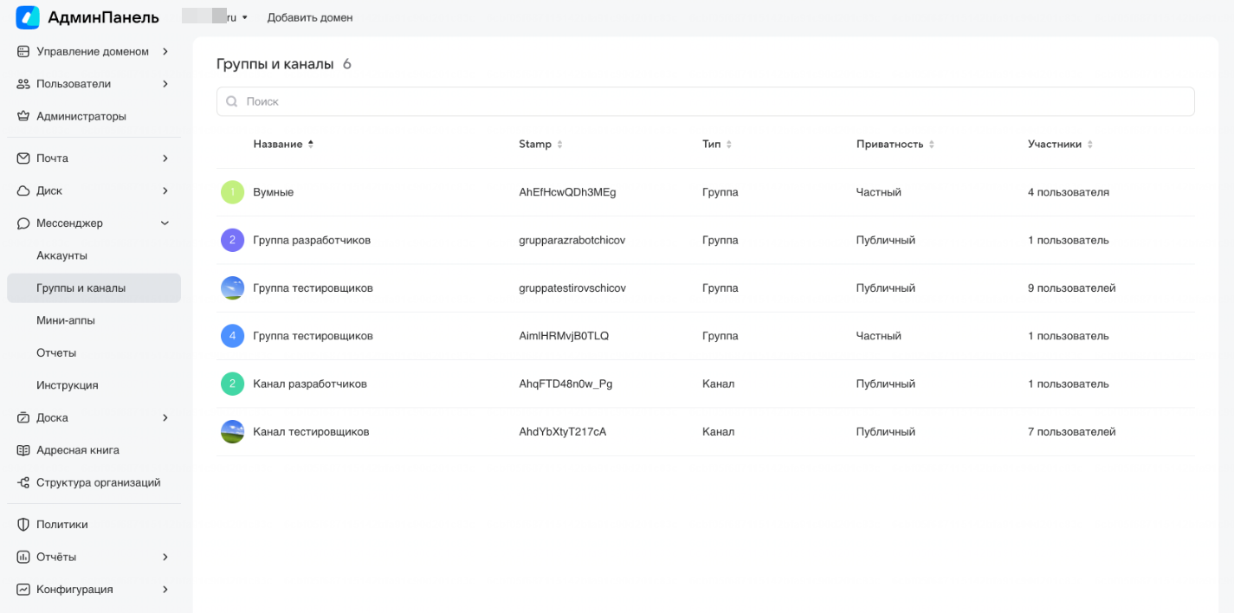Open the domain selector dropdown

[x=216, y=17]
